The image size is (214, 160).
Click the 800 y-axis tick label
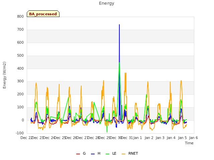20,16
